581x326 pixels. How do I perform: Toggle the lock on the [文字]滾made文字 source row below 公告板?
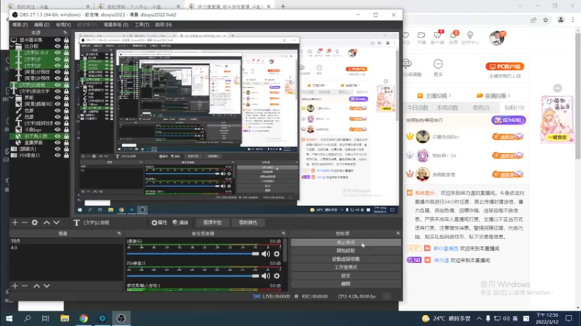[66, 91]
